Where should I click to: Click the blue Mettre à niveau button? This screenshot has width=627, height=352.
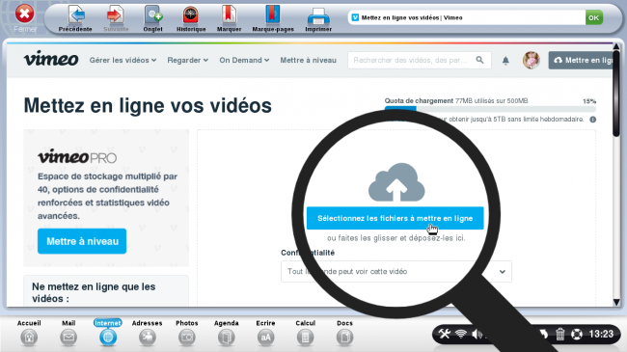click(82, 241)
